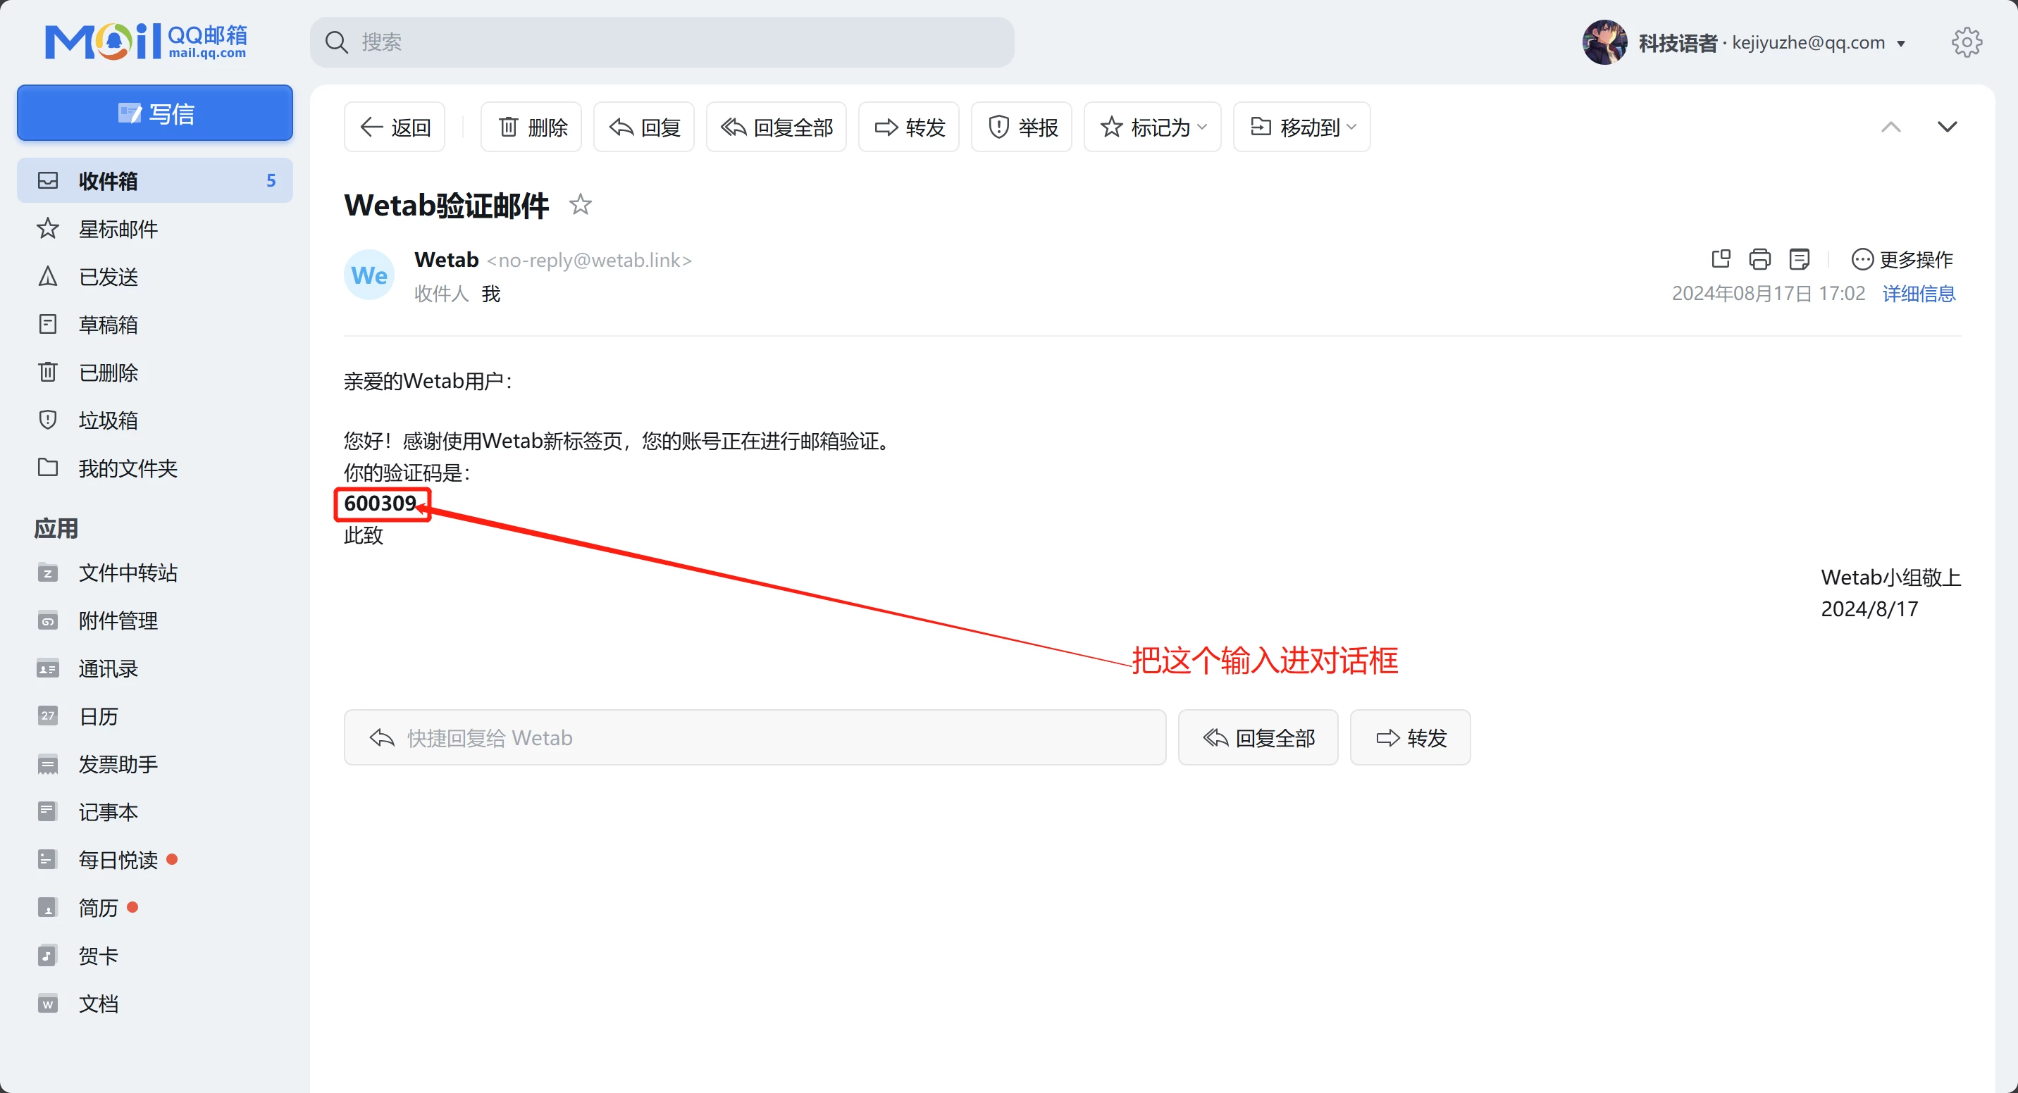Click the 返回 back button
The width and height of the screenshot is (2018, 1093).
395,127
